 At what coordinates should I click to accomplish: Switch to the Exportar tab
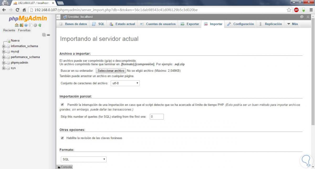(190, 24)
